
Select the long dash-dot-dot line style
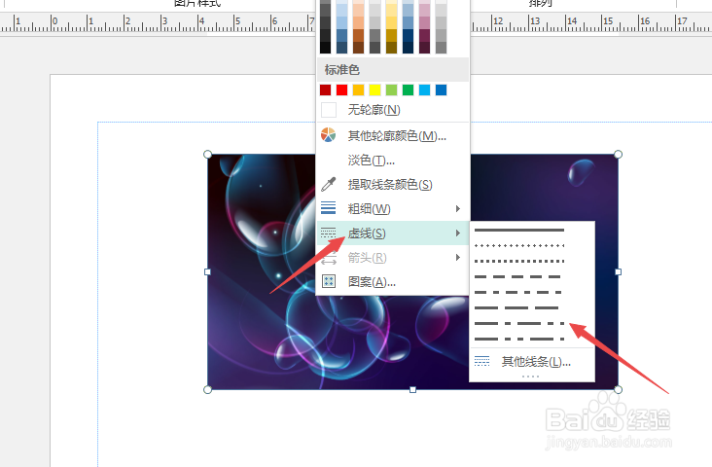(x=519, y=339)
